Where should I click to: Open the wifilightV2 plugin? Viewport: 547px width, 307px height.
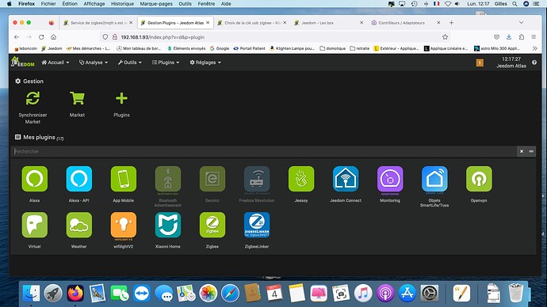point(124,226)
